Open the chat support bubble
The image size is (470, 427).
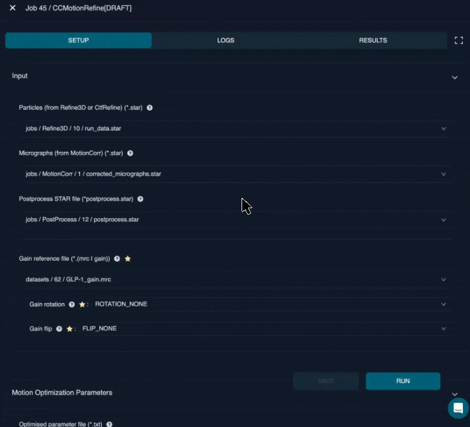458,408
